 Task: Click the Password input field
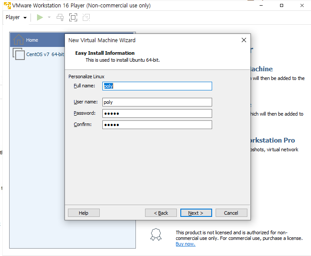[x=157, y=113]
